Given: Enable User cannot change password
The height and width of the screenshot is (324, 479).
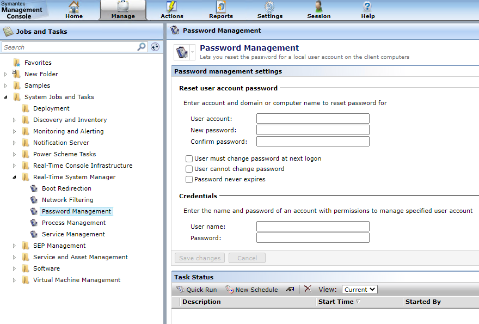Looking at the screenshot, I should 189,169.
